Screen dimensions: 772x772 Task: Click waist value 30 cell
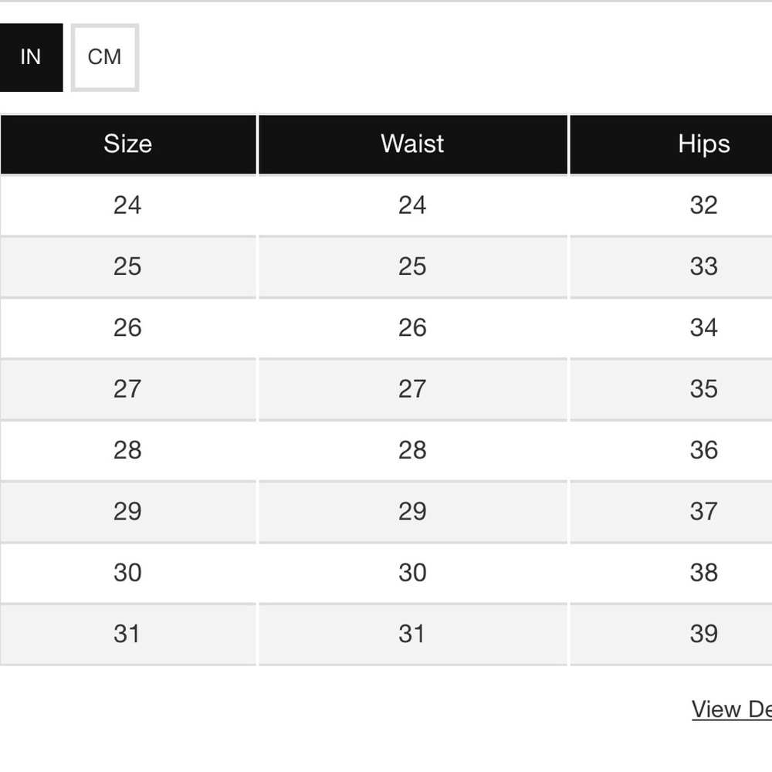[412, 573]
